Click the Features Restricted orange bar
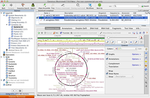 click(x=17, y=97)
